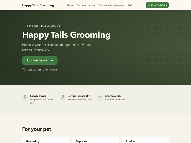Click the storefront icon next to Locally owned

(x=25, y=96)
